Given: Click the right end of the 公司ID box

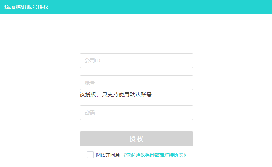Looking at the screenshot, I should [x=187, y=61].
